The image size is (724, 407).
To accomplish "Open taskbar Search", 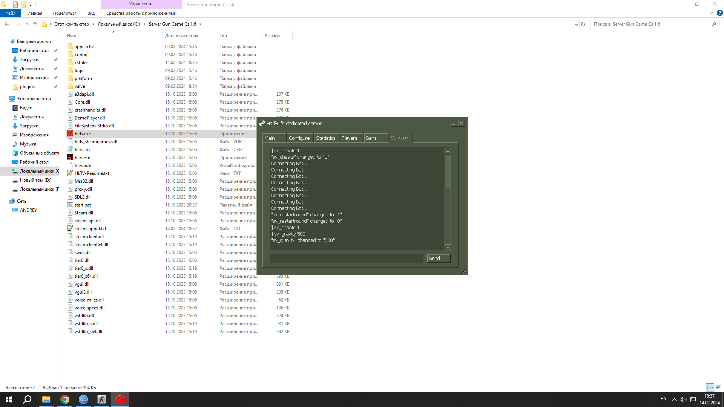I will pyautogui.click(x=27, y=399).
